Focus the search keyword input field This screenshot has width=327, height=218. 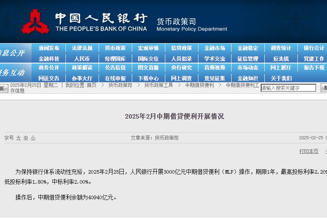click(288, 88)
